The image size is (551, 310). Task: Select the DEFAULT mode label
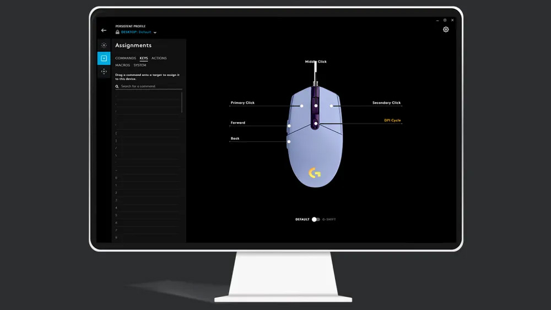302,219
